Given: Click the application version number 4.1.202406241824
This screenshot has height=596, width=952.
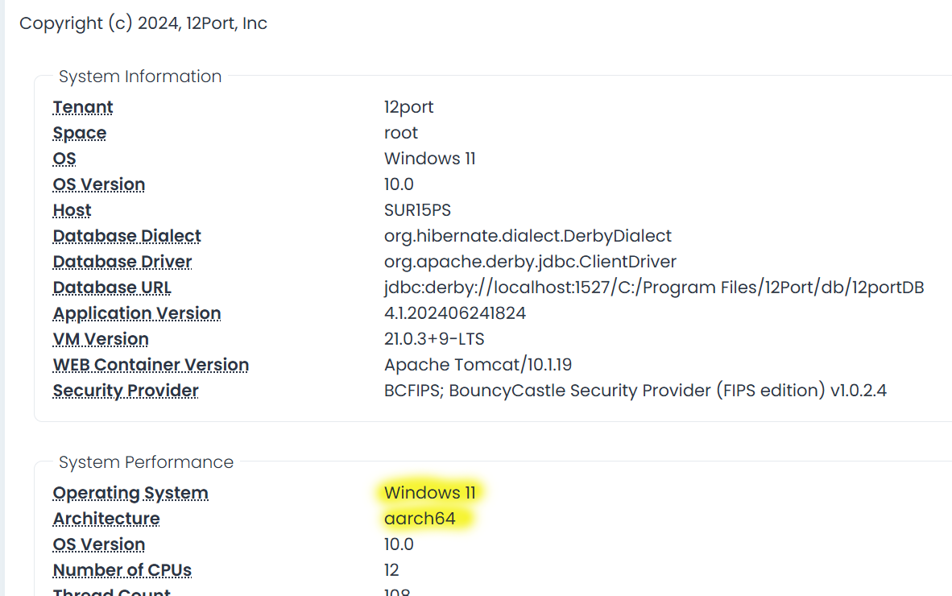Looking at the screenshot, I should coord(455,313).
